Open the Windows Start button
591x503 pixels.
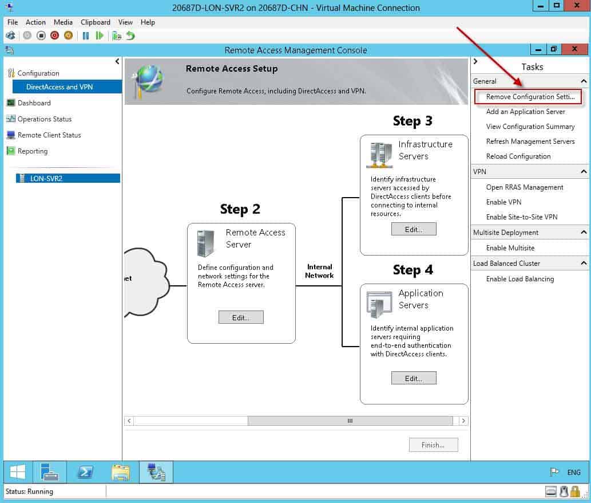pos(18,472)
